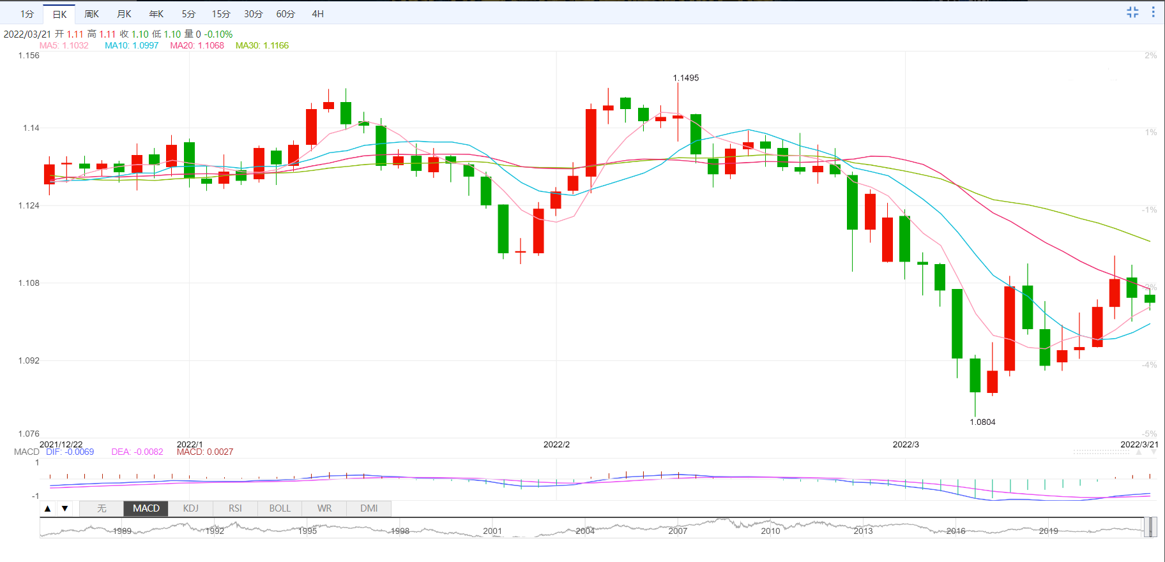Viewport: 1165px width, 562px height.
Task: Click the black up arrow beside indicators
Action: [x=47, y=508]
